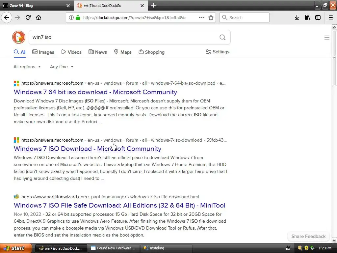
Task: Open the Downloads toolbar arrow
Action: click(x=297, y=17)
